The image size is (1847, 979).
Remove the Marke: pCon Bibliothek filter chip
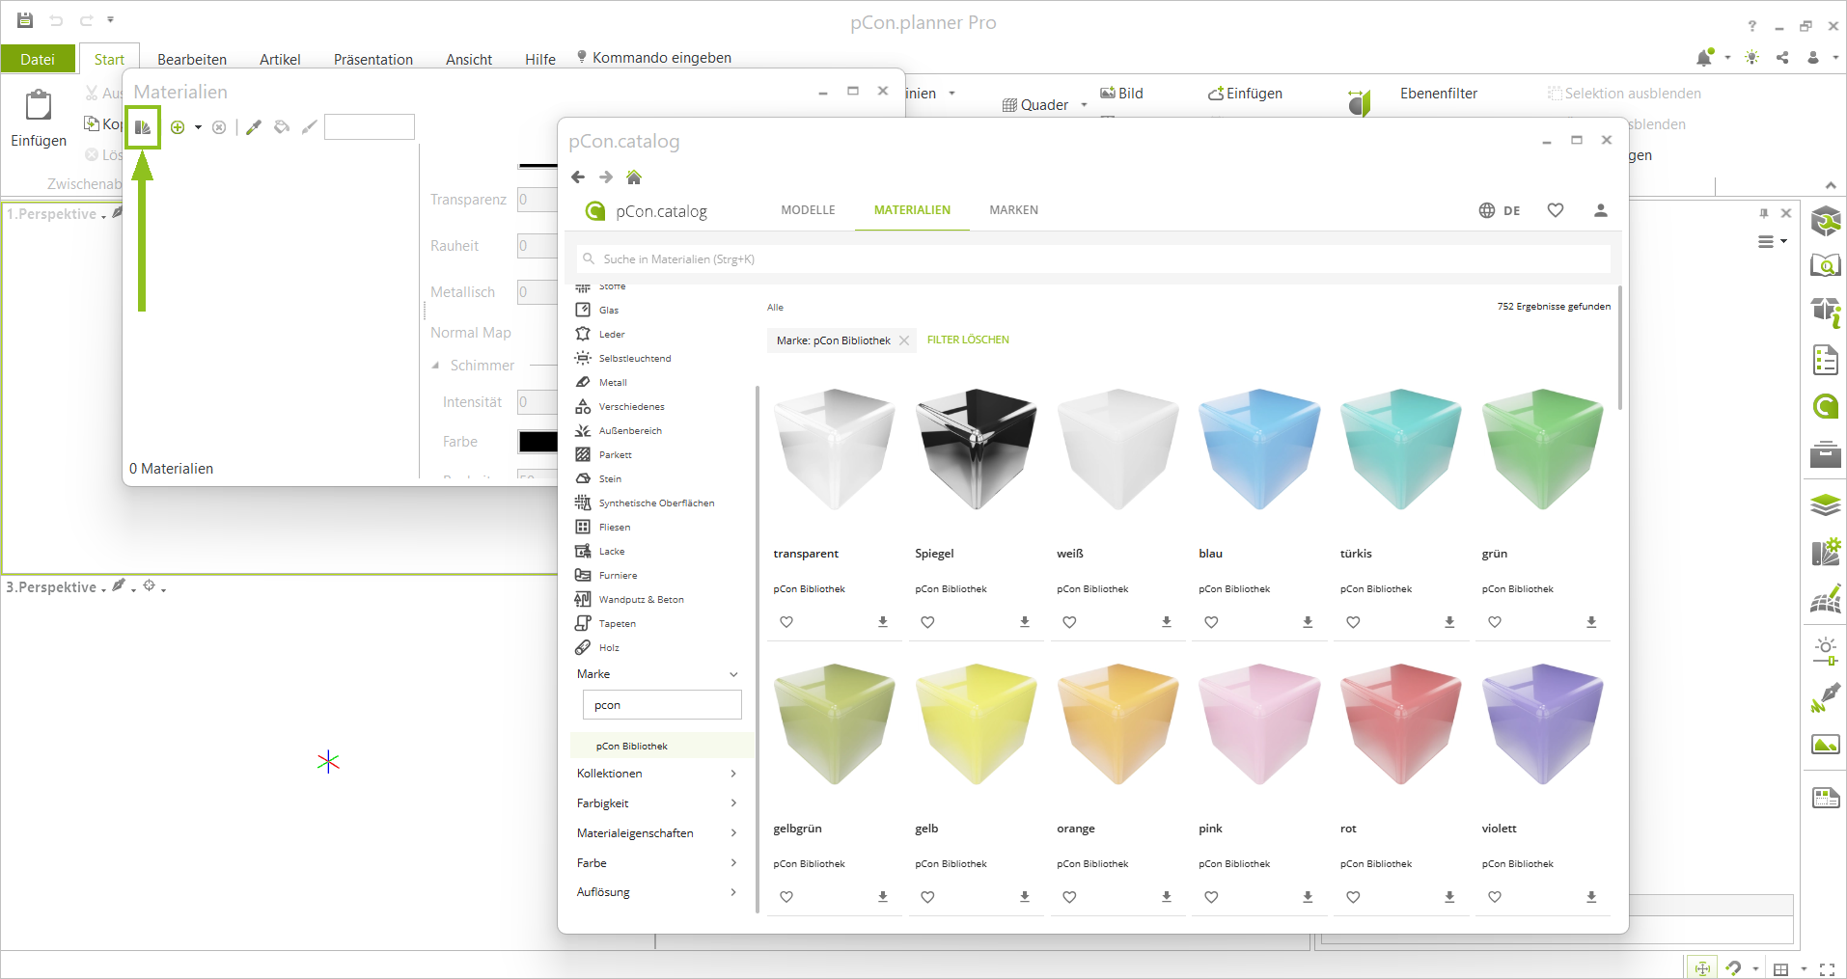[904, 340]
